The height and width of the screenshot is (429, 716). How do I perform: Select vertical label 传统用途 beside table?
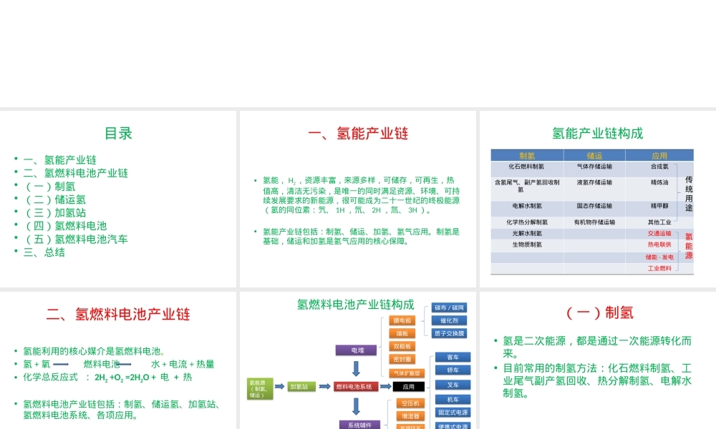tap(689, 194)
